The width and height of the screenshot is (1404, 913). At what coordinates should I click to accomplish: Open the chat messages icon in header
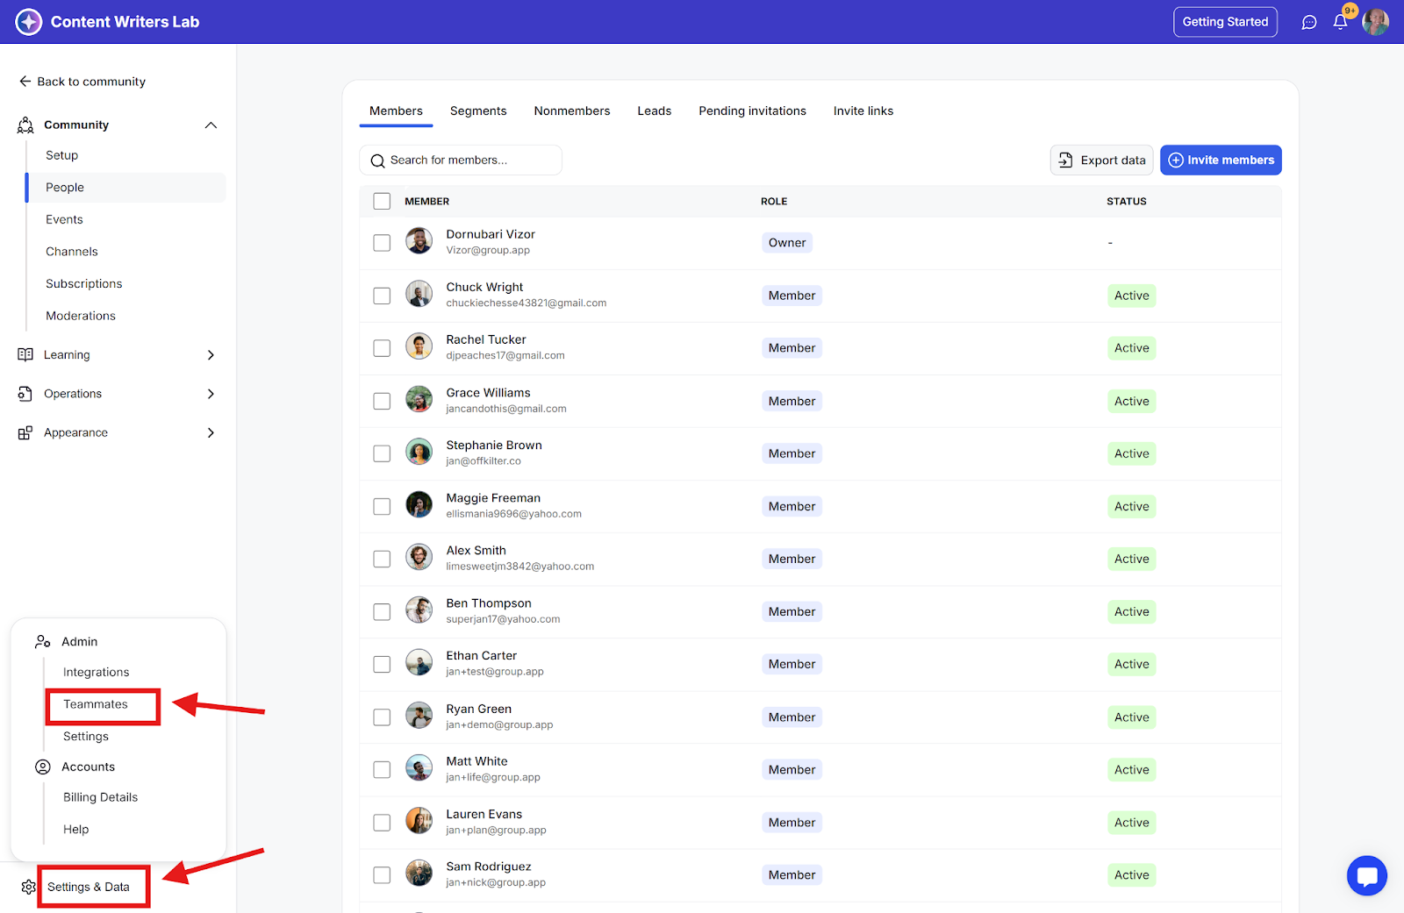[x=1309, y=22]
